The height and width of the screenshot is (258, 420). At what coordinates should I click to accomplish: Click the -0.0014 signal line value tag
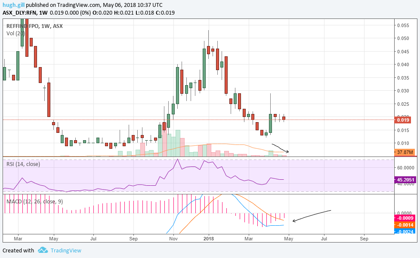pos(405,225)
